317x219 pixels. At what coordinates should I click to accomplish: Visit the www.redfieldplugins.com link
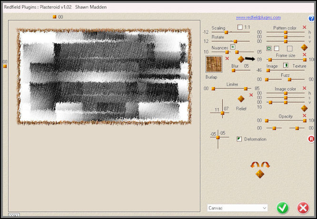[x=258, y=18]
